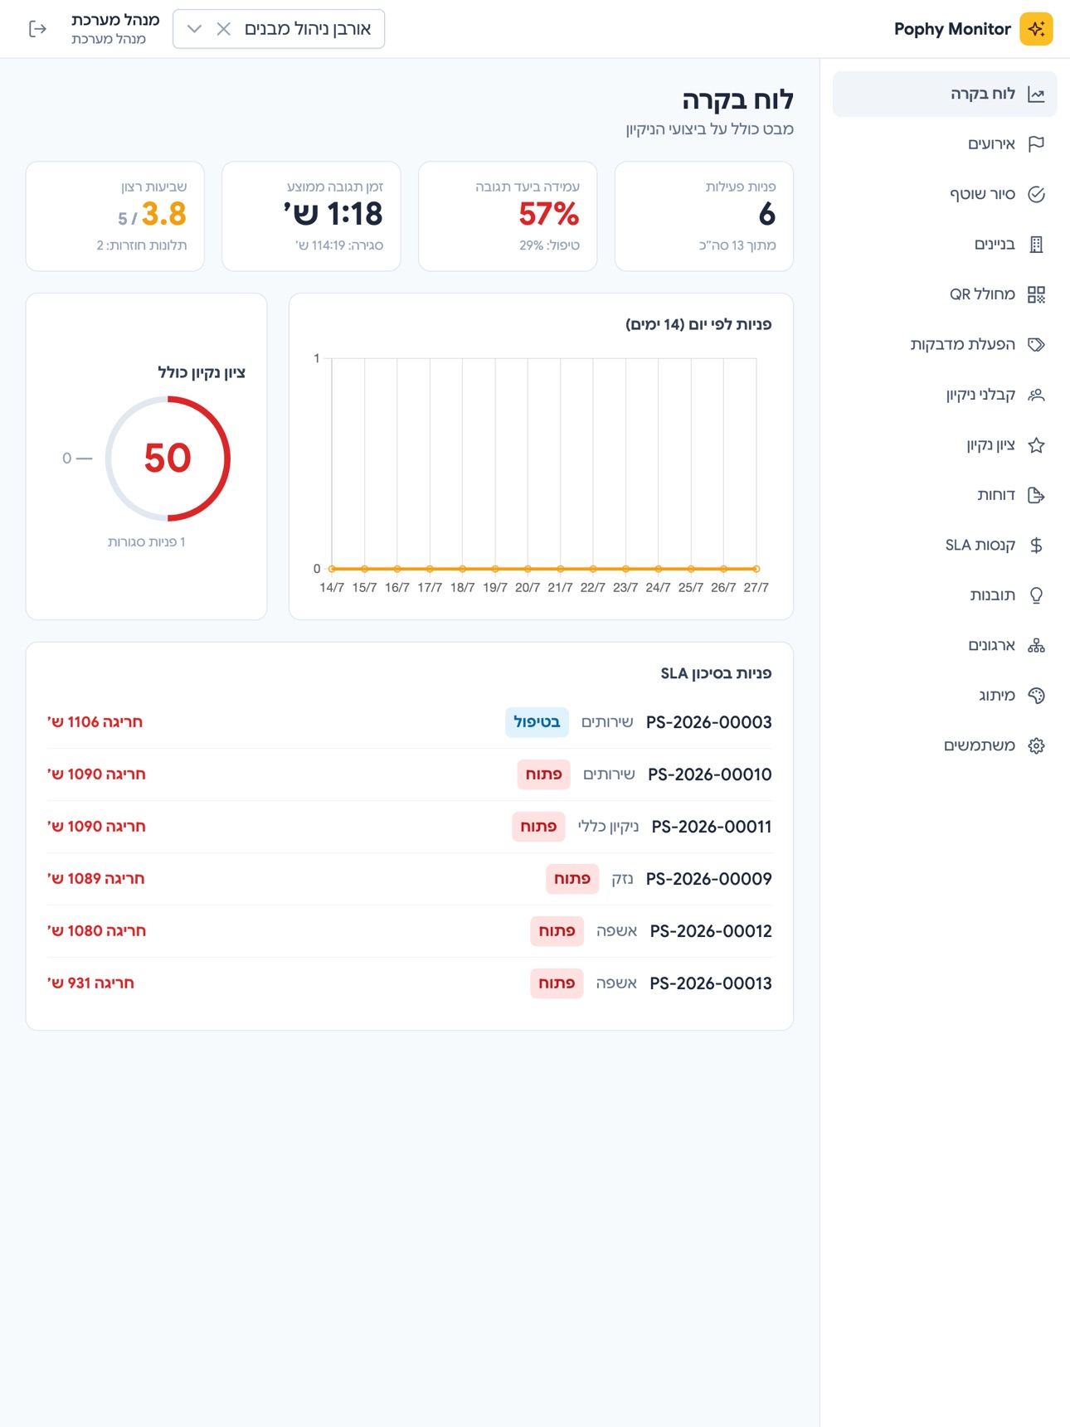Image resolution: width=1070 pixels, height=1427 pixels.
Task: Open משתמשים management
Action: point(945,745)
